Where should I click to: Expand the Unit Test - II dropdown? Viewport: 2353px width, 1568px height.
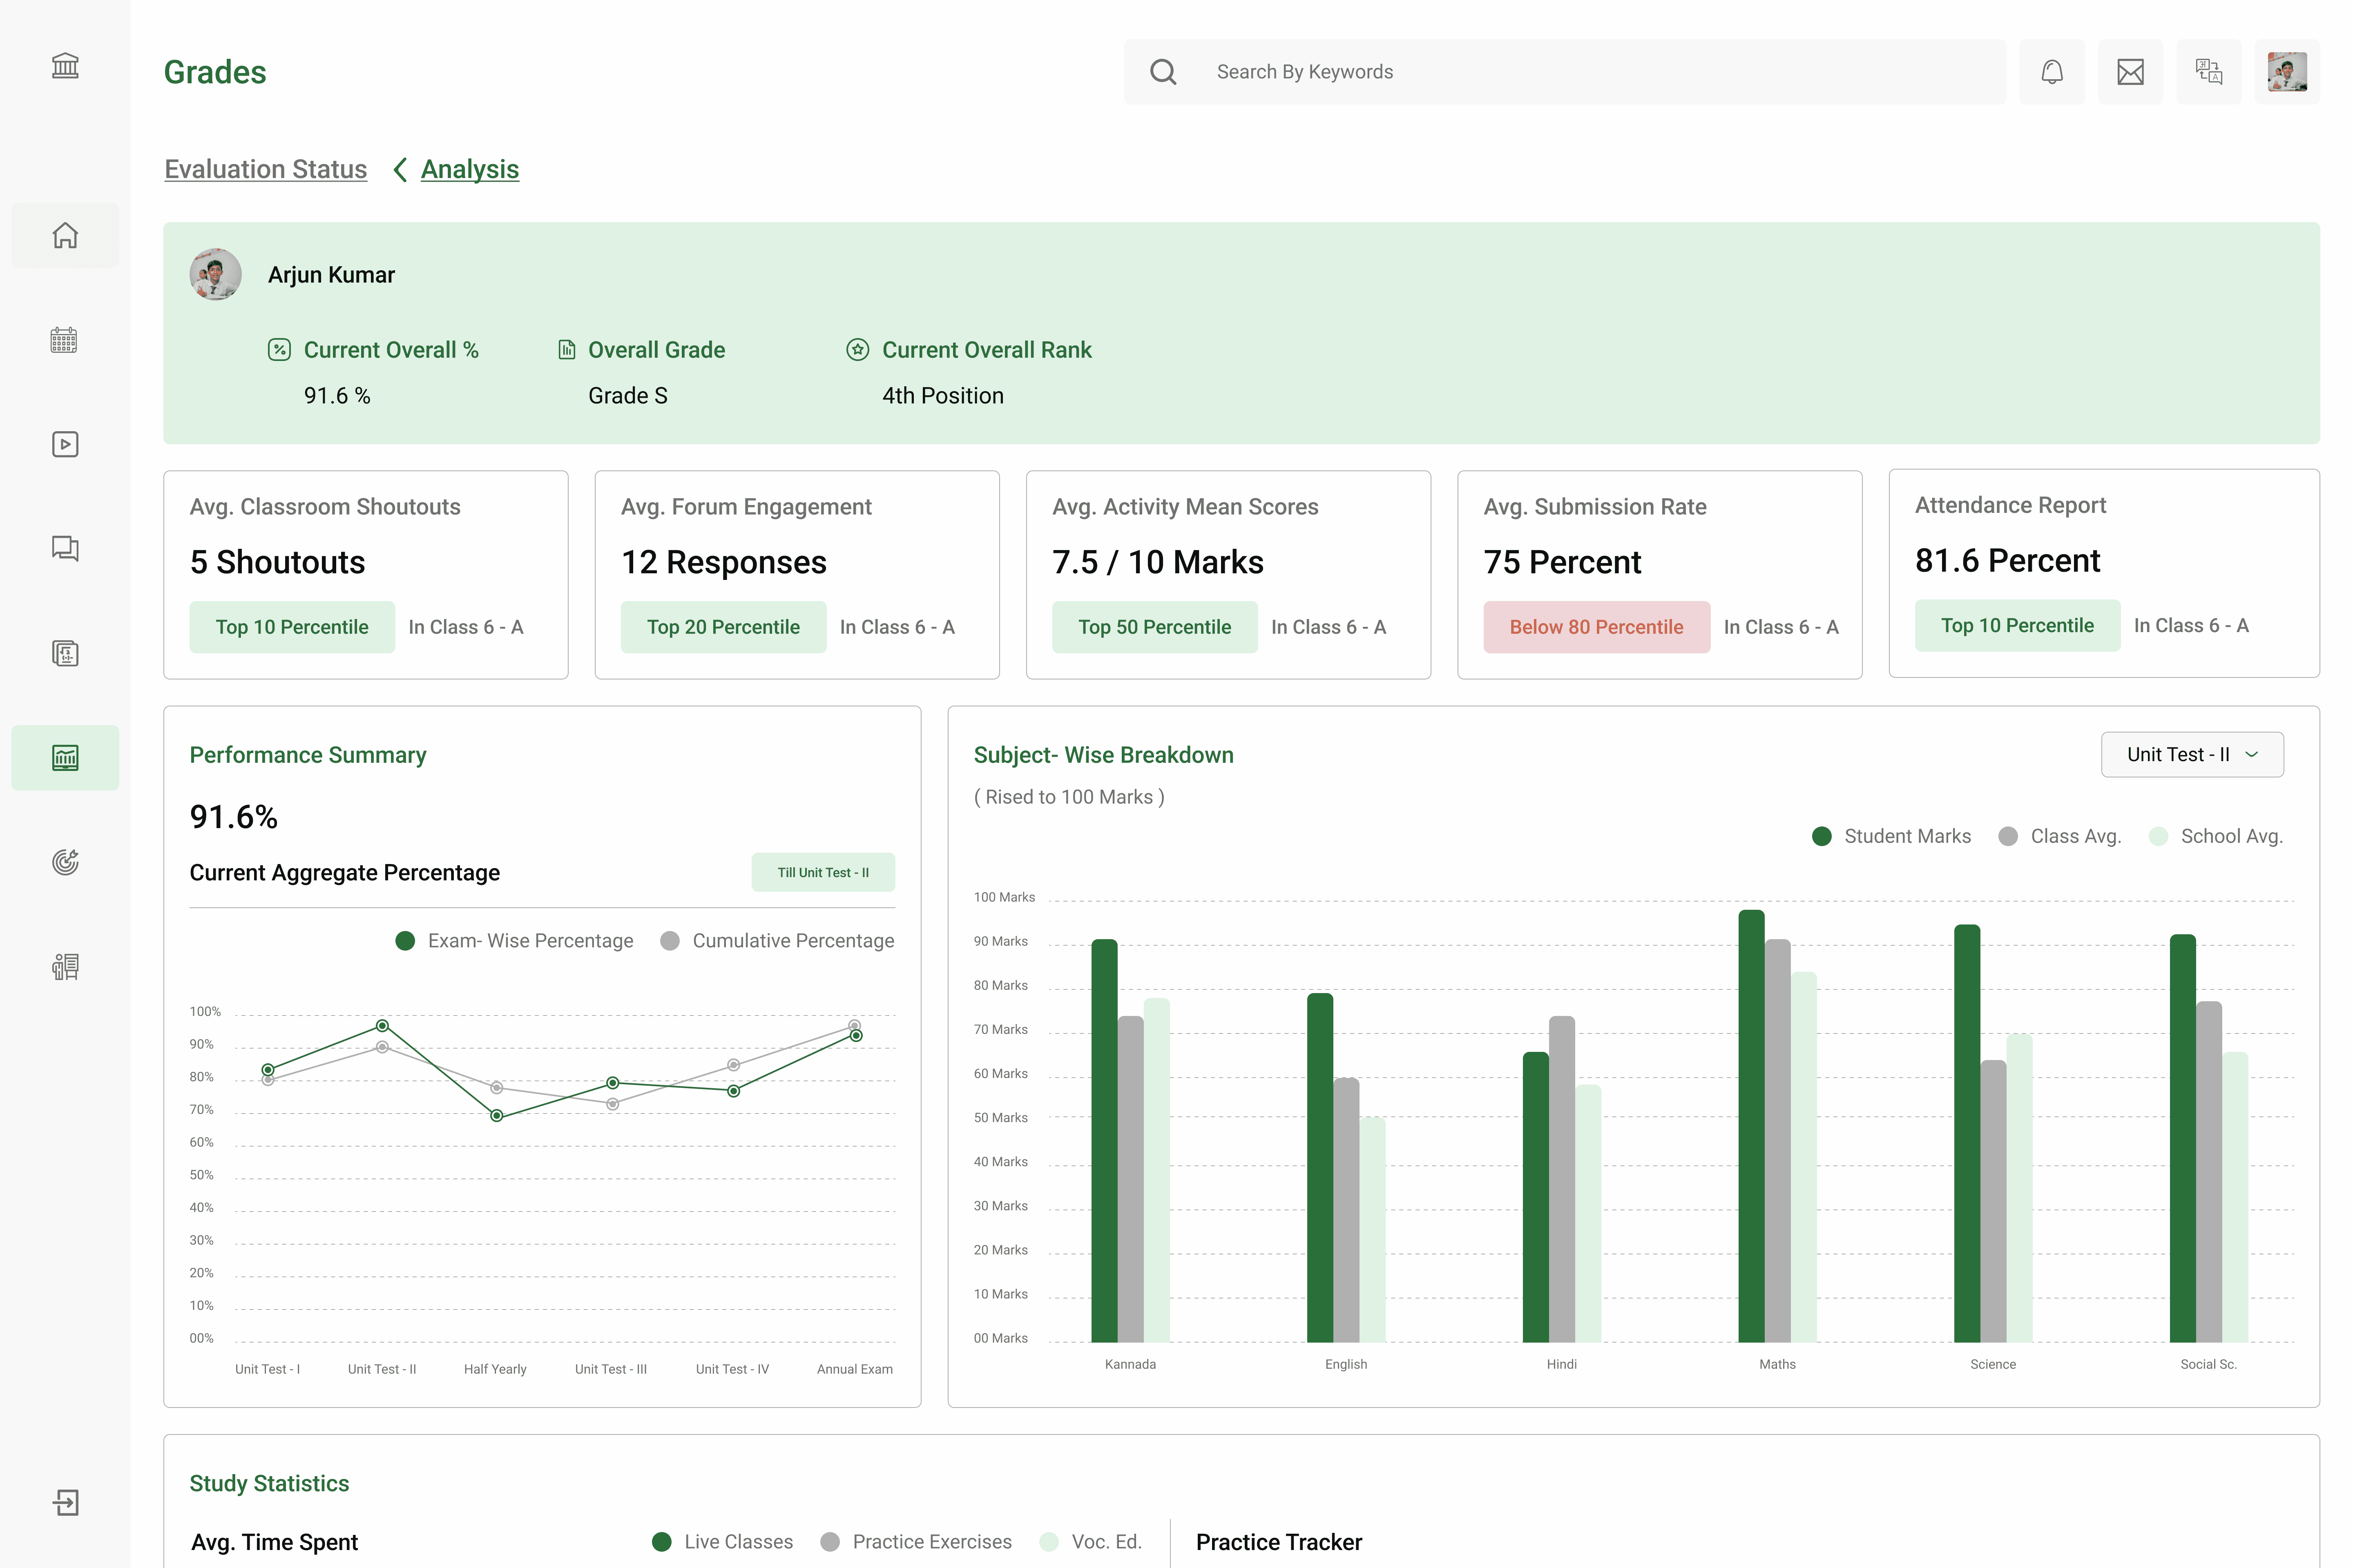(2192, 755)
